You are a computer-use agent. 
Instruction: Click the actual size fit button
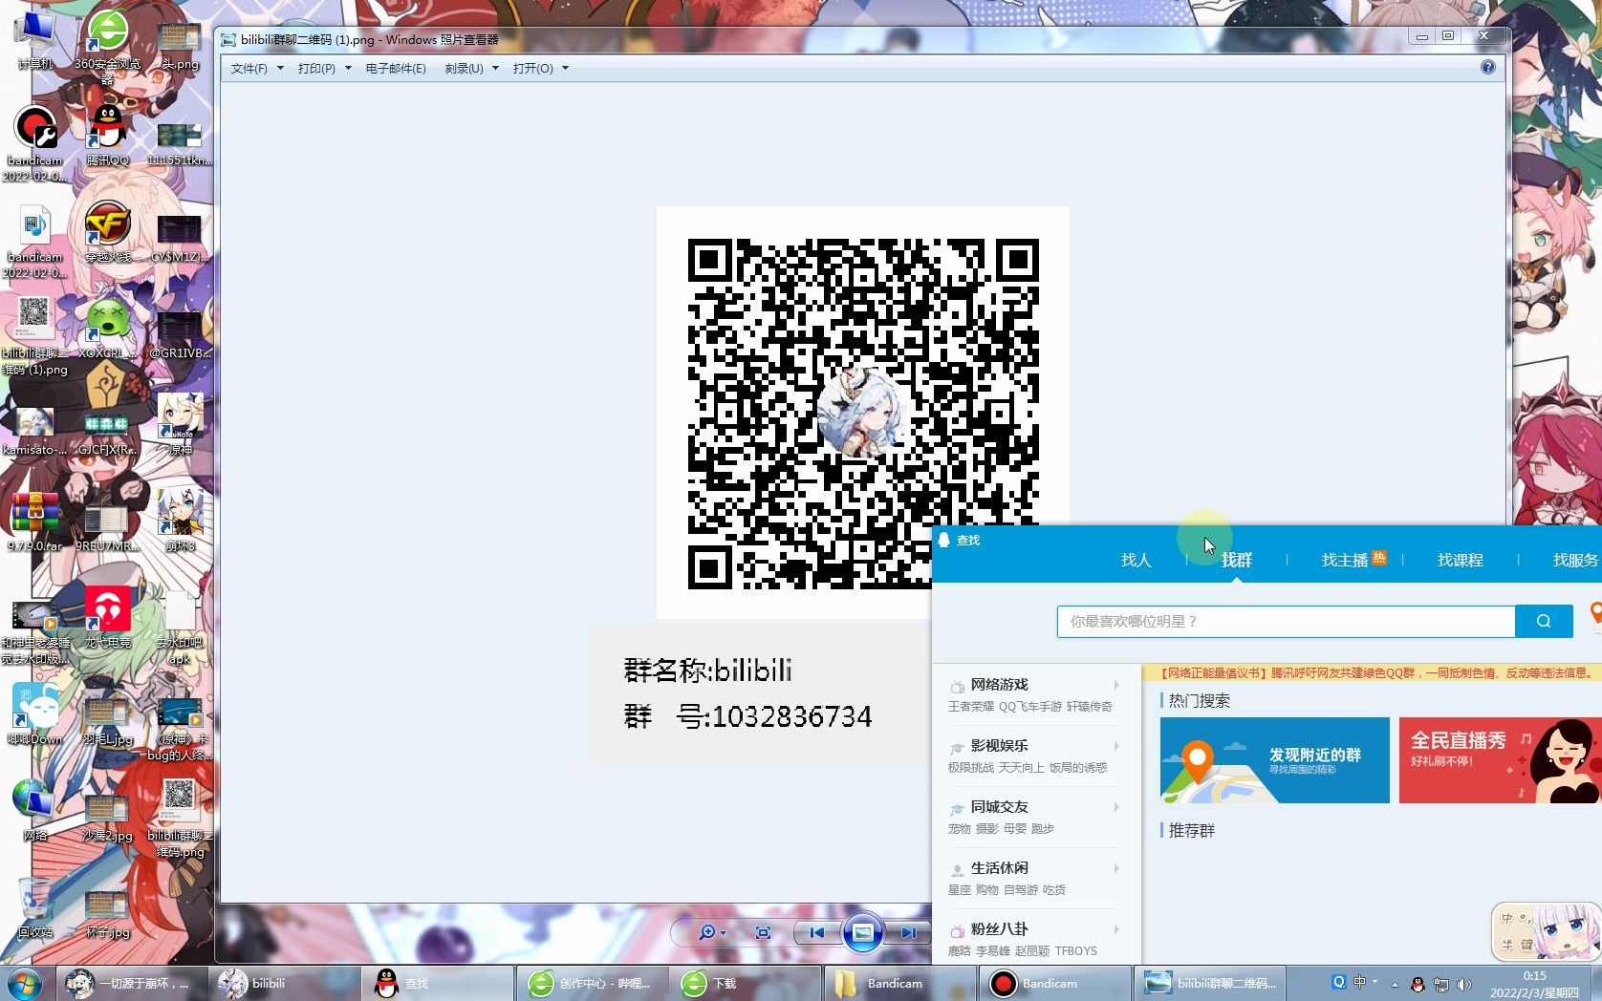tap(763, 932)
